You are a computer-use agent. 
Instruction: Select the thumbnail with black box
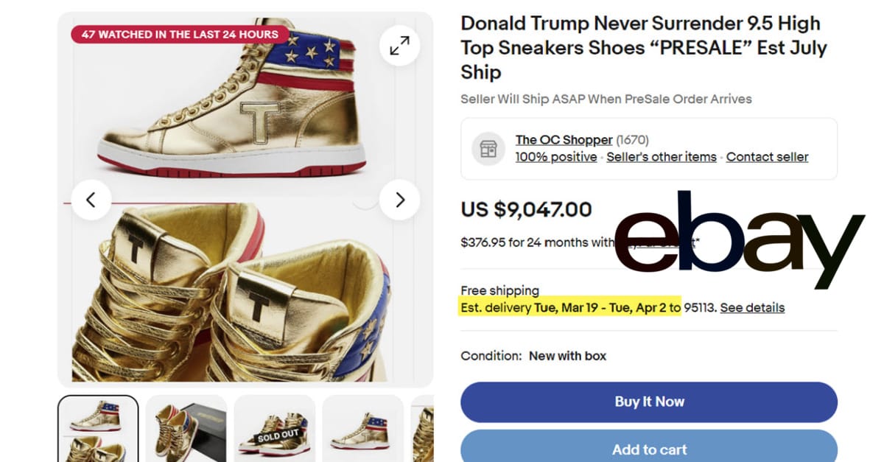tap(186, 428)
